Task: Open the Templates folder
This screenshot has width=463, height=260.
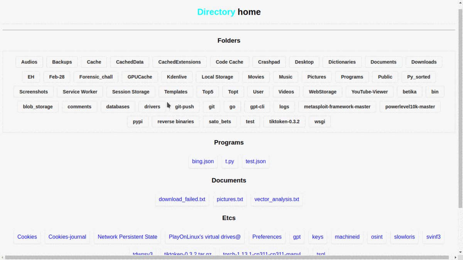Action: pos(176,92)
